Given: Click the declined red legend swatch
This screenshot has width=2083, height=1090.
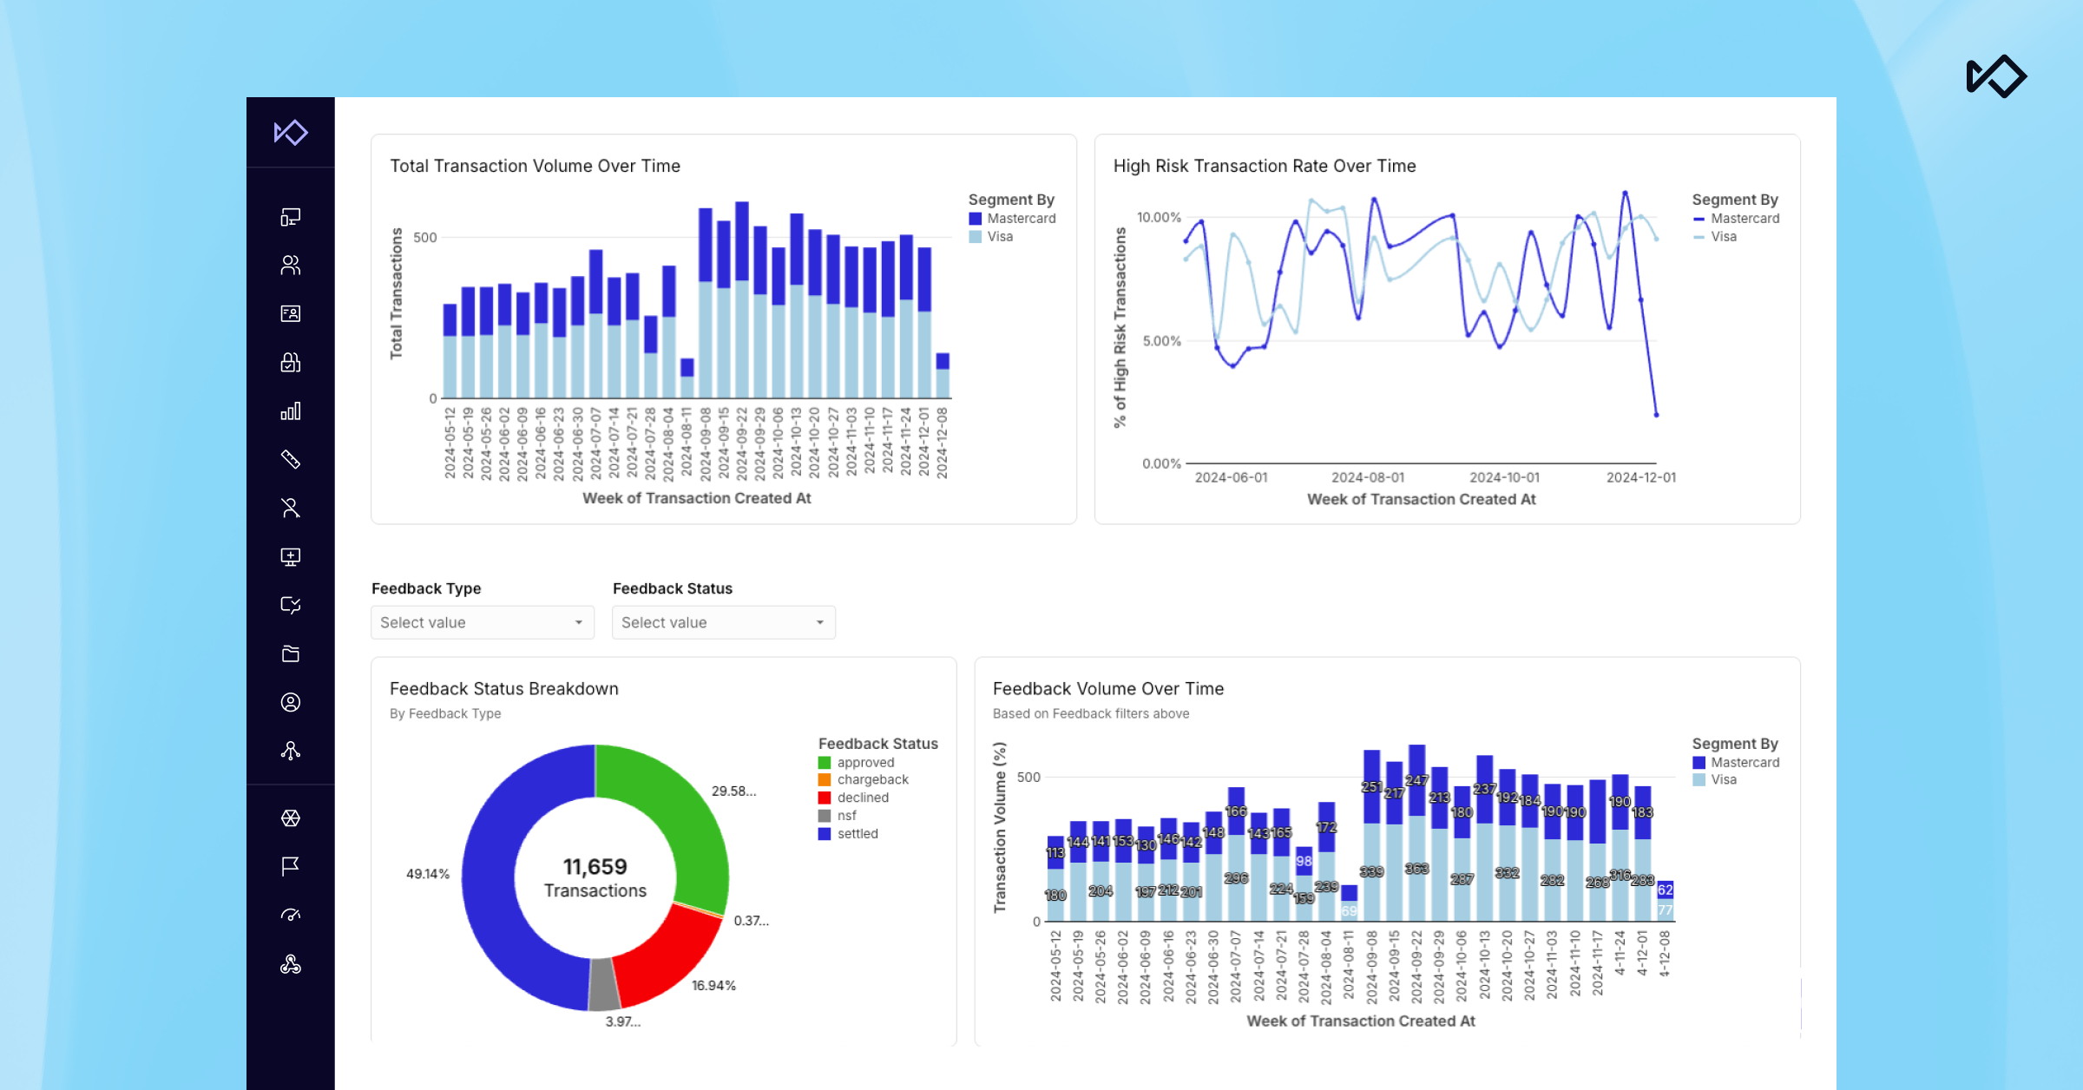Looking at the screenshot, I should pos(825,798).
